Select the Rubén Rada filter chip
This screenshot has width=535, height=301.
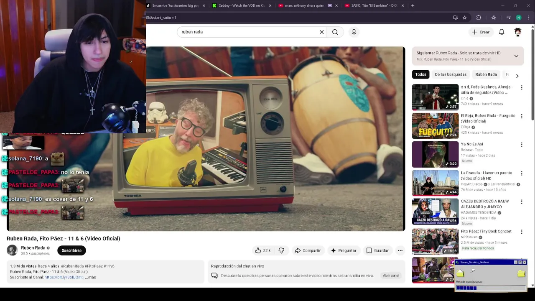pos(486,74)
